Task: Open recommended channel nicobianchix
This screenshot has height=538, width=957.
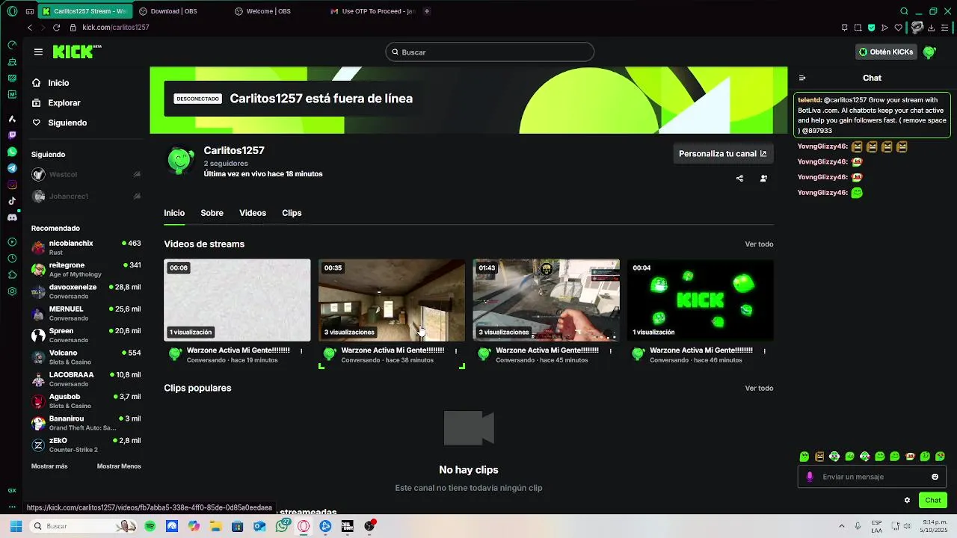Action: click(86, 247)
